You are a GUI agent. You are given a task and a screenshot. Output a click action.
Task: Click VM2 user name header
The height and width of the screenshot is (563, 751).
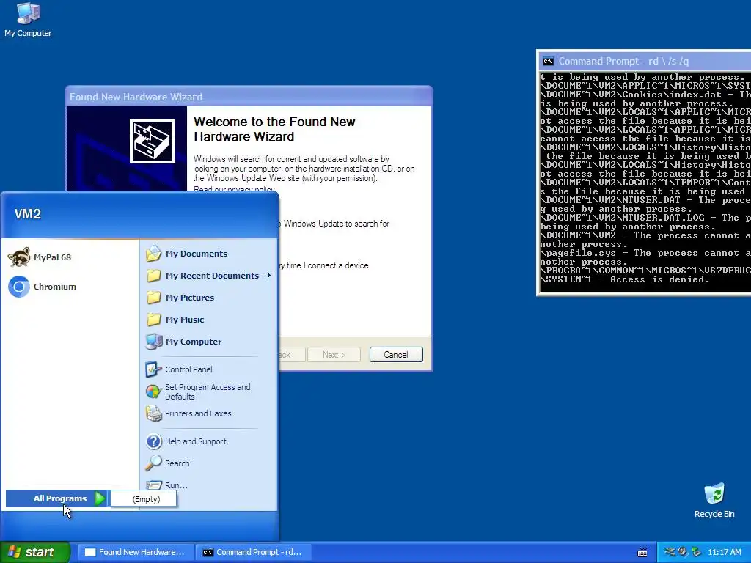(x=28, y=214)
